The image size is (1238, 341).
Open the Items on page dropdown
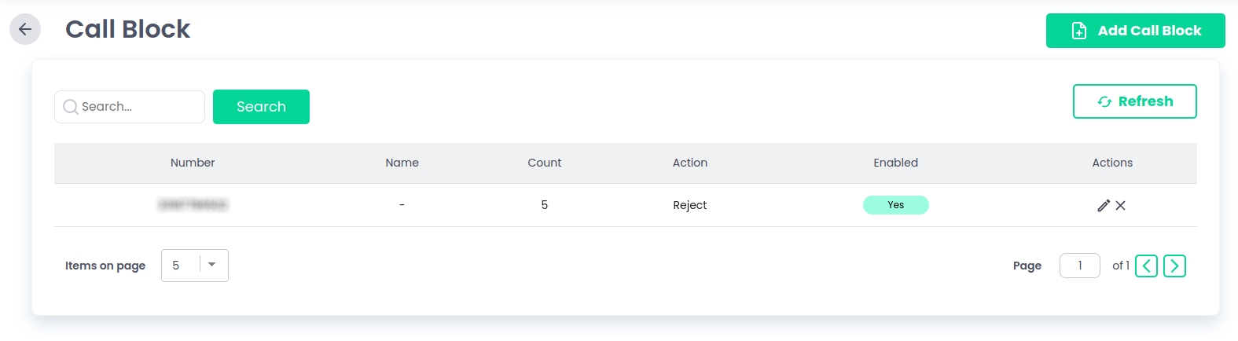pyautogui.click(x=194, y=266)
